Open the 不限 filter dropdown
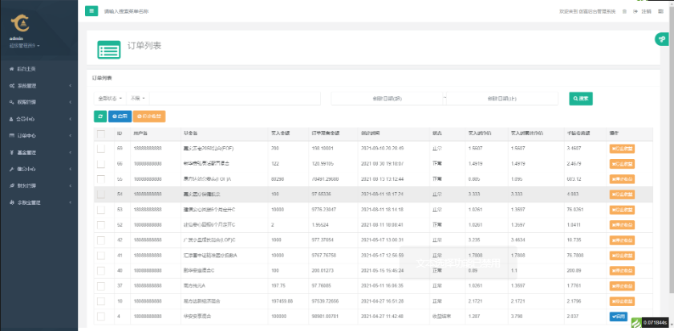674x331 pixels. click(x=137, y=99)
